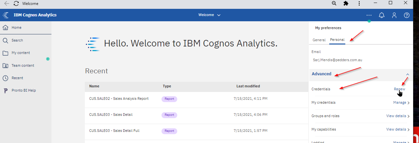
Task: Open the notifications bell icon
Action: point(382,15)
